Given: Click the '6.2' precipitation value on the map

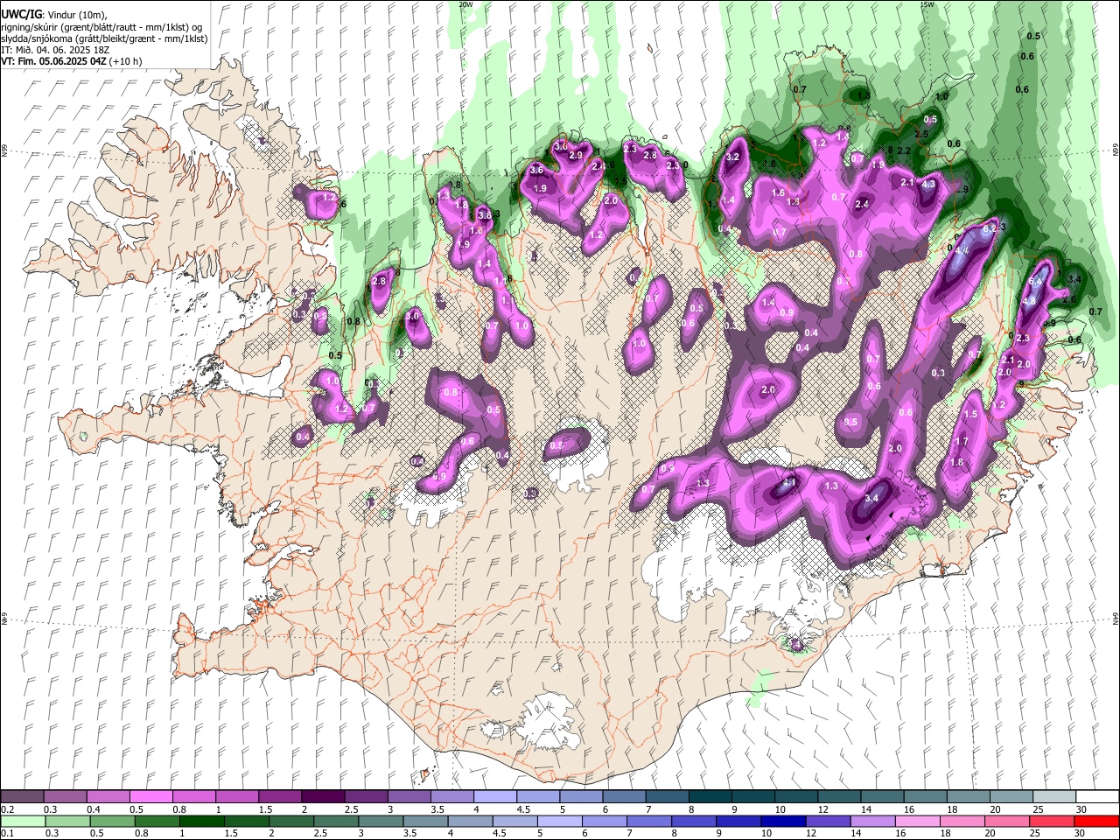Looking at the screenshot, I should pyautogui.click(x=990, y=227).
